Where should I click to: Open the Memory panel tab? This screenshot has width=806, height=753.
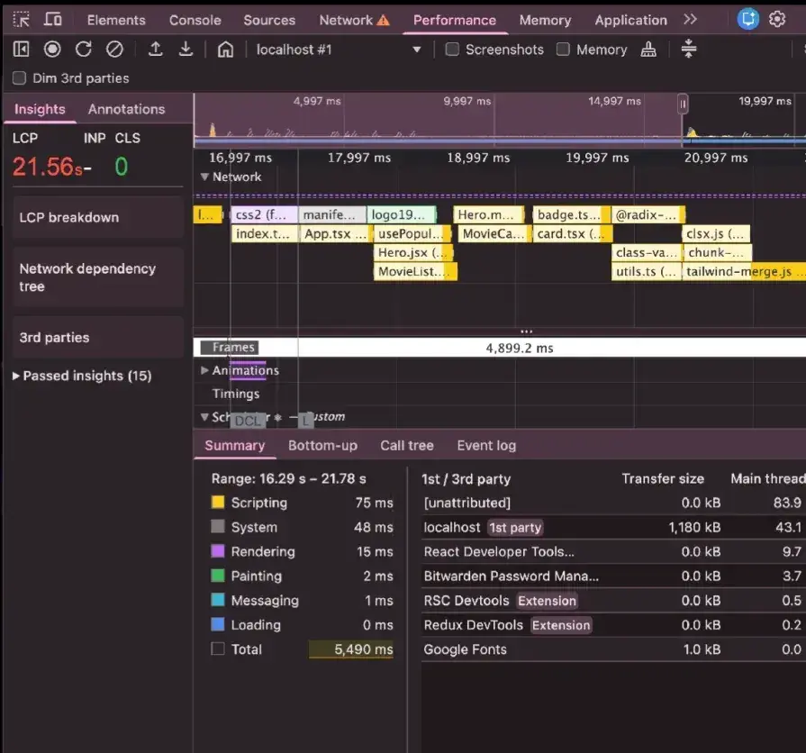pos(545,20)
